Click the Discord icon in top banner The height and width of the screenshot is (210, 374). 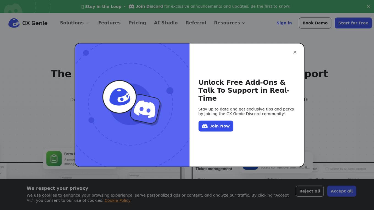coord(131,6)
